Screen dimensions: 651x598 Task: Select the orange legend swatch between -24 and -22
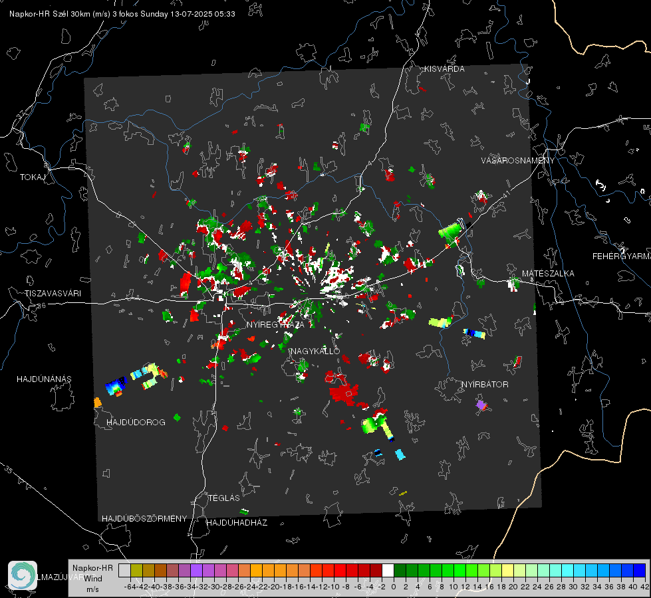(256, 570)
